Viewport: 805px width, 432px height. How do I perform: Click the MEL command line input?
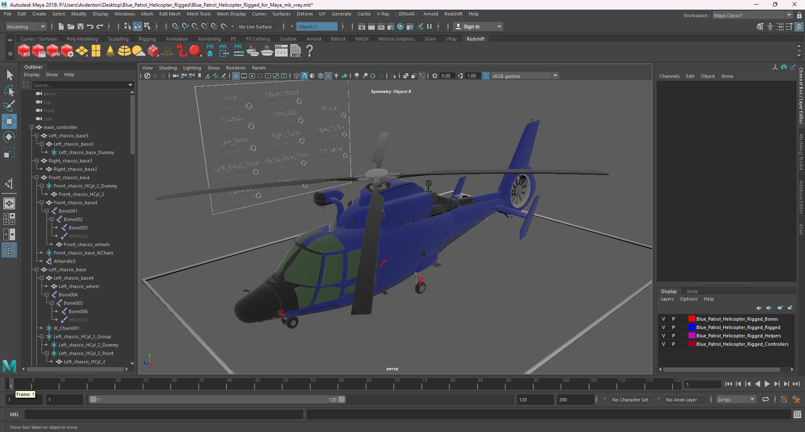click(164, 414)
